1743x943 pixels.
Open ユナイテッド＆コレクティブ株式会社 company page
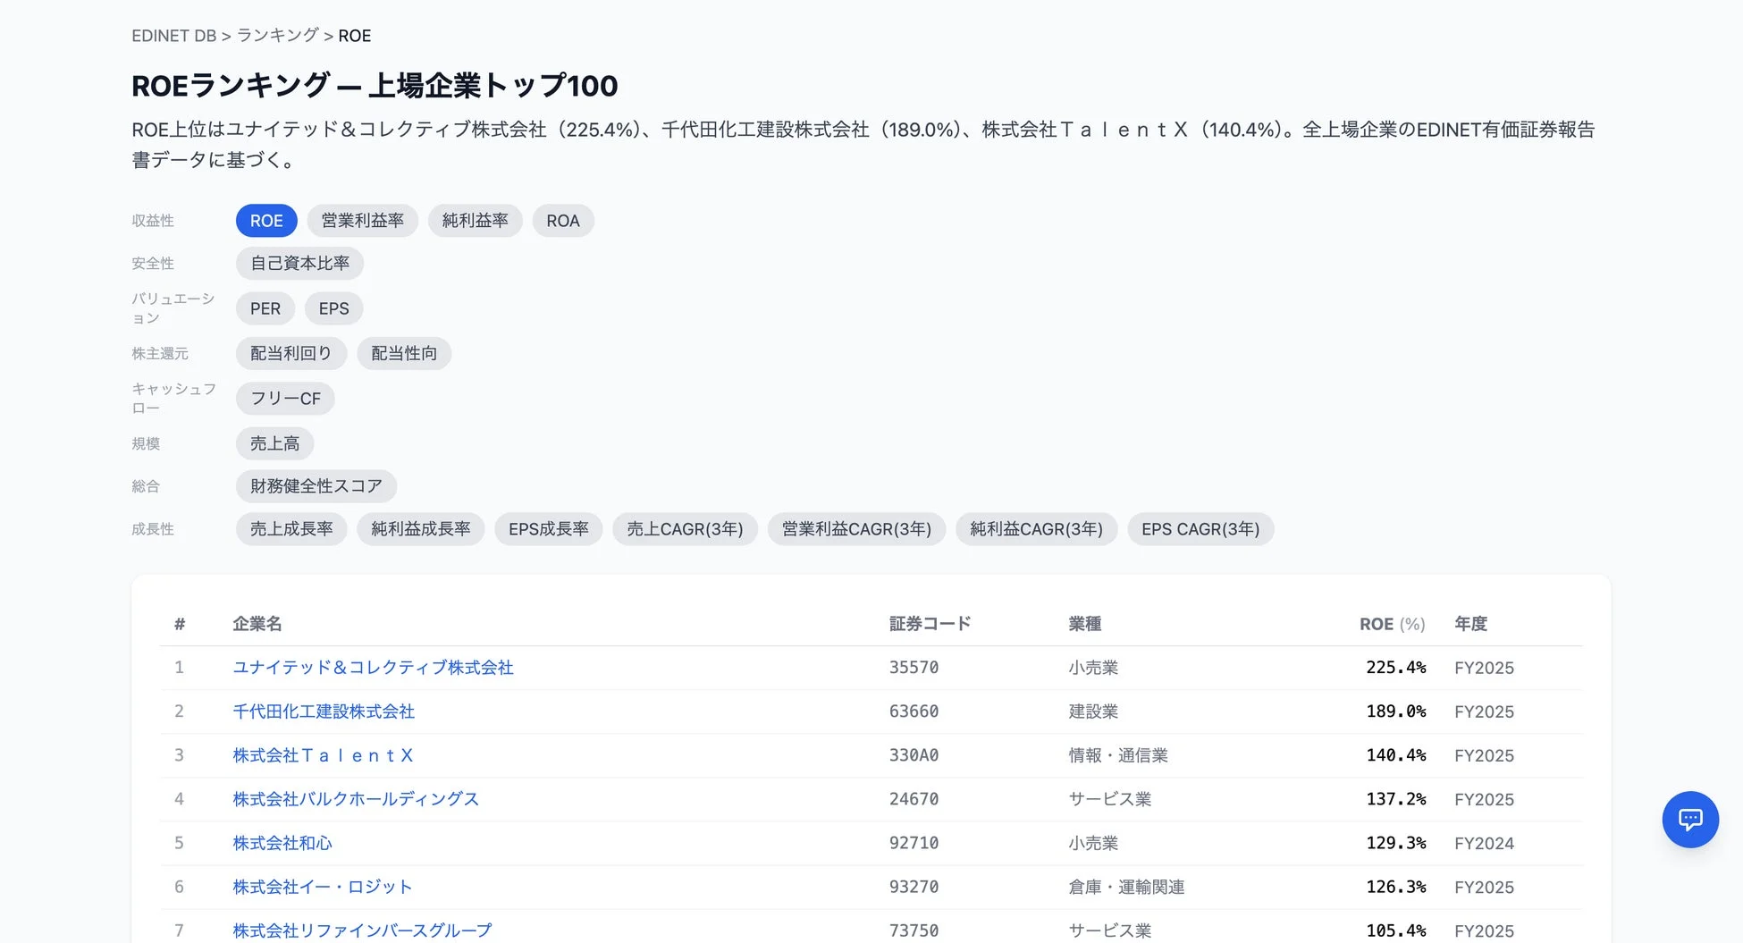point(372,667)
